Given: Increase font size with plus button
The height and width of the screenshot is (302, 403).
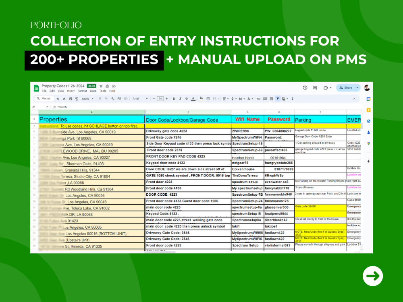Looking at the screenshot, I should 166,99.
